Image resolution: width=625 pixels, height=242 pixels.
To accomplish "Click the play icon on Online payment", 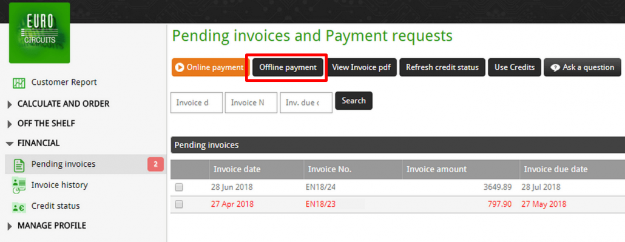I will click(x=180, y=67).
